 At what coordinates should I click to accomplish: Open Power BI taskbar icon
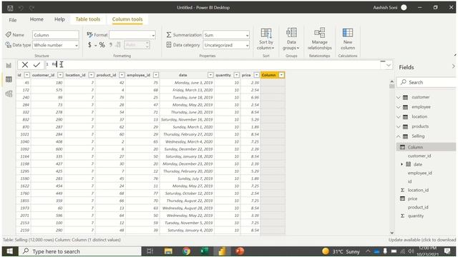222,251
